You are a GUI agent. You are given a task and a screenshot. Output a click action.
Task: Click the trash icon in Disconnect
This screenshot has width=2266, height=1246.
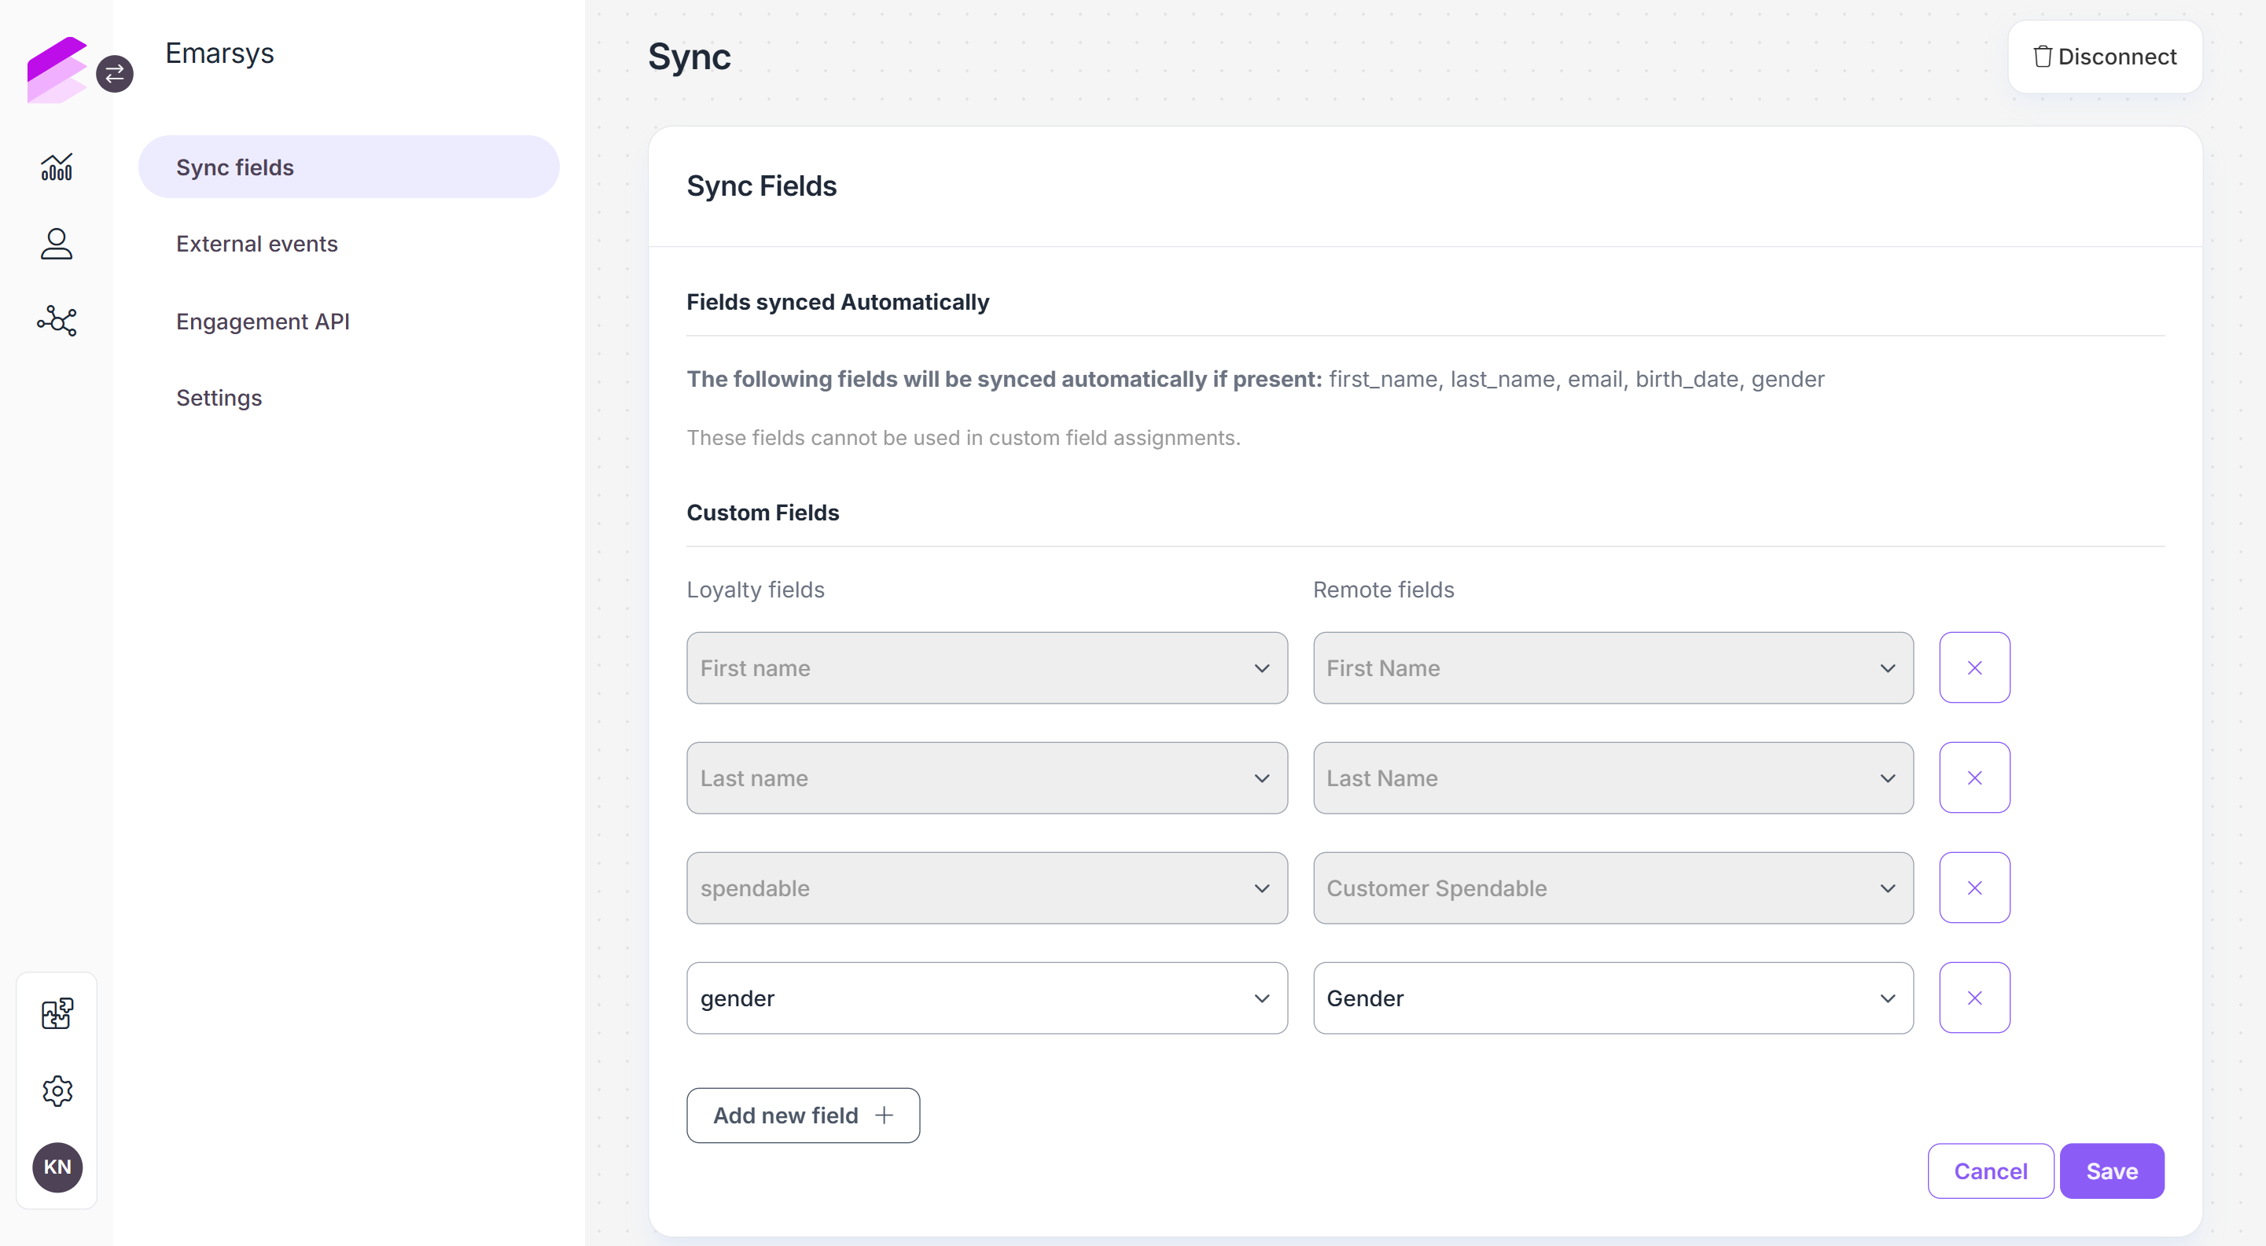2043,57
